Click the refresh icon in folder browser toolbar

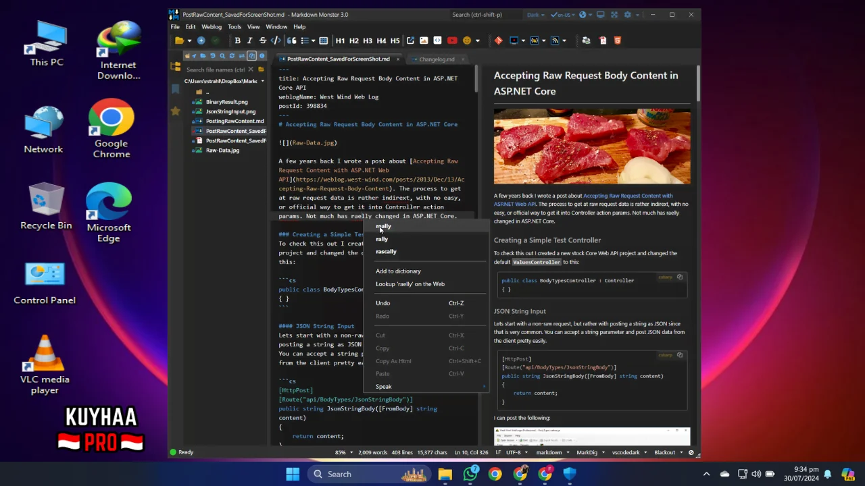tap(232, 55)
